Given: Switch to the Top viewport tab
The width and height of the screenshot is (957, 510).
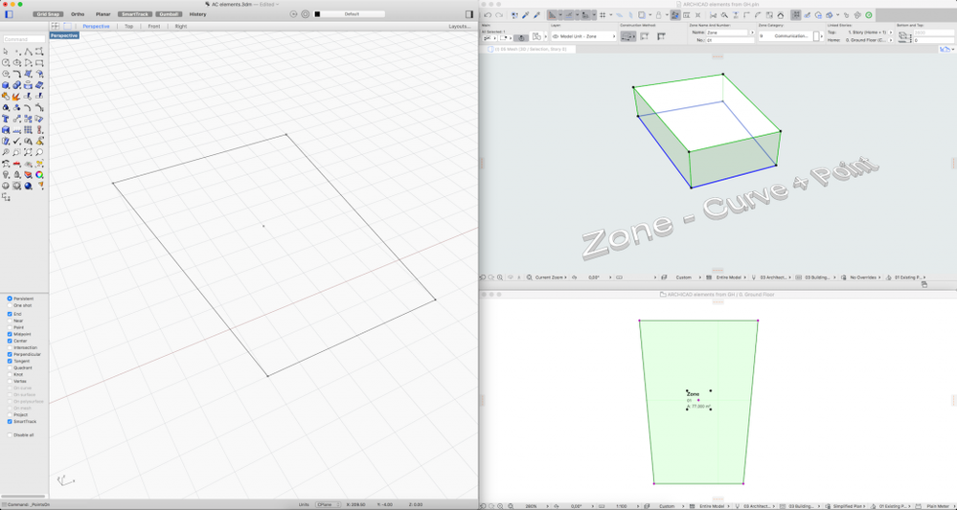Looking at the screenshot, I should click(128, 26).
